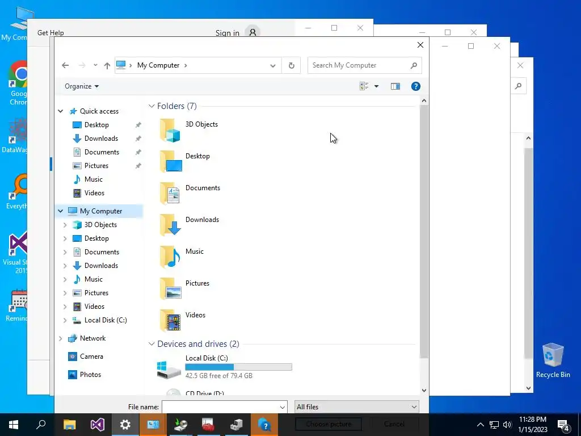
Task: Open the view options dropdown arrow
Action: (x=377, y=86)
